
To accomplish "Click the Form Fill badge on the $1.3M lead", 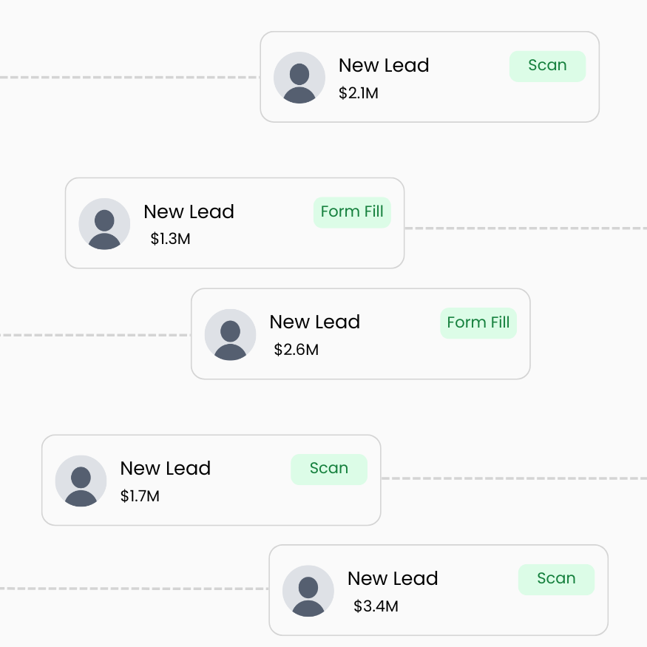I will pos(352,212).
